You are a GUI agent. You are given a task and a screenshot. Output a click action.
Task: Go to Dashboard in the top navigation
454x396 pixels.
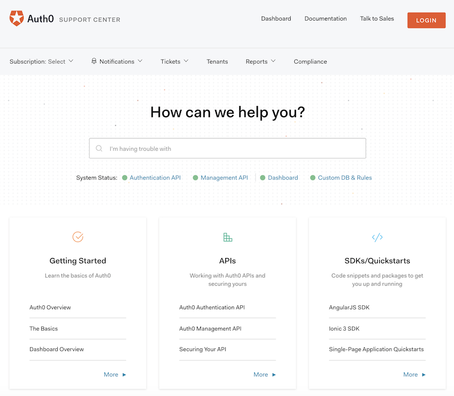point(276,18)
